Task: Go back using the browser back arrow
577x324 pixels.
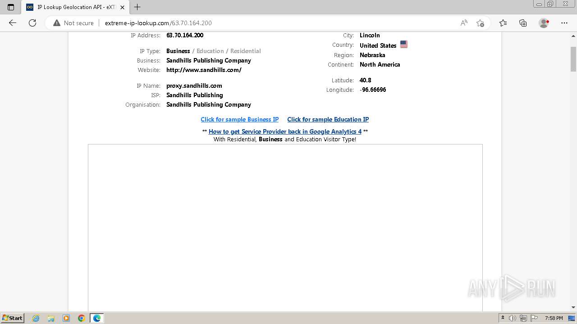Action: pos(13,23)
